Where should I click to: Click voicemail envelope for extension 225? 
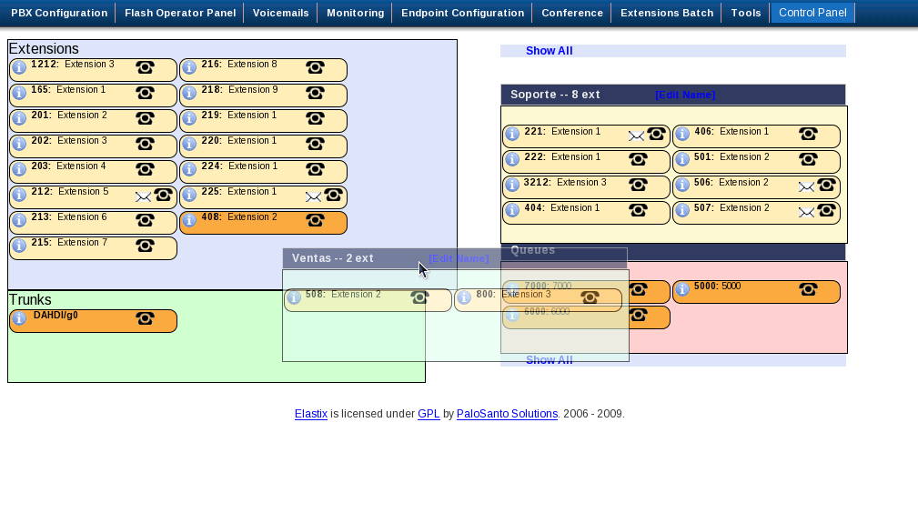[x=313, y=196]
